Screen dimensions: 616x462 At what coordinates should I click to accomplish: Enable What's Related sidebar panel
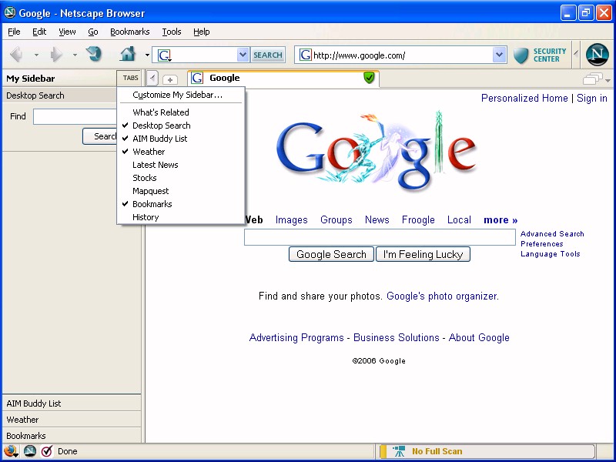click(x=181, y=112)
